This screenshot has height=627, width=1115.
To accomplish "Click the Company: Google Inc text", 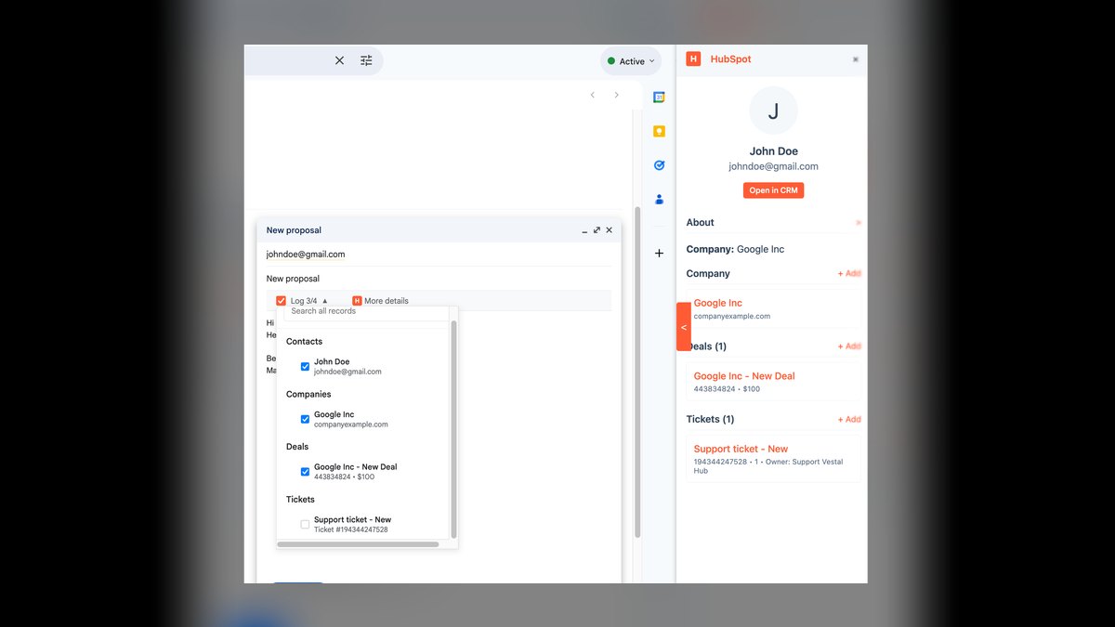I will 735,249.
